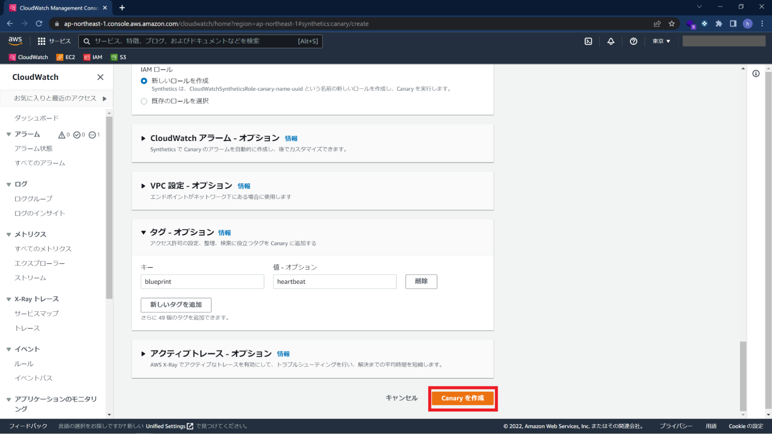Open the CloudWatch favorite shortcut

[x=29, y=57]
